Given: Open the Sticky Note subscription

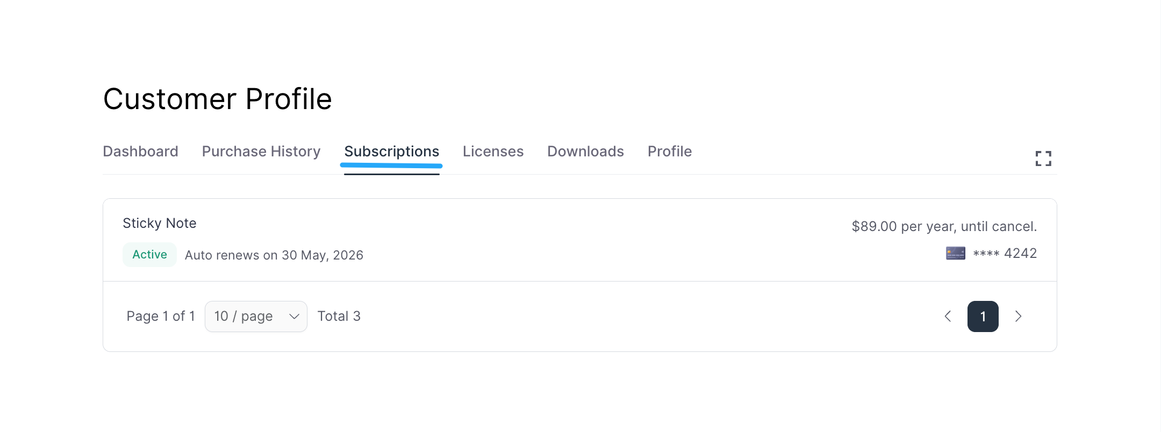Looking at the screenshot, I should pos(160,223).
